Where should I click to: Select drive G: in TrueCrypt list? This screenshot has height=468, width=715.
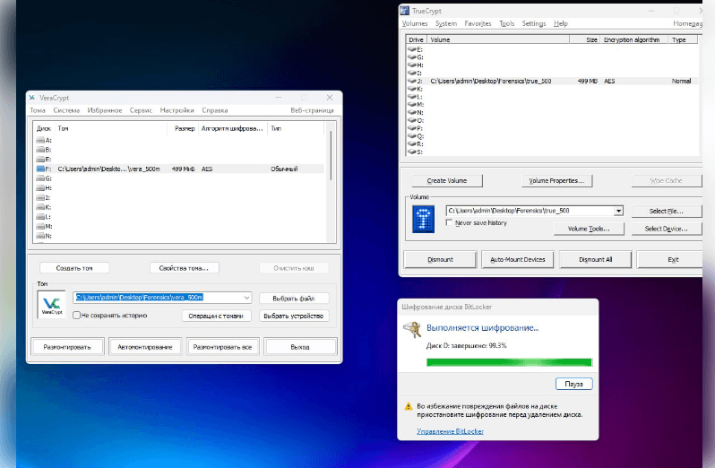click(x=552, y=57)
